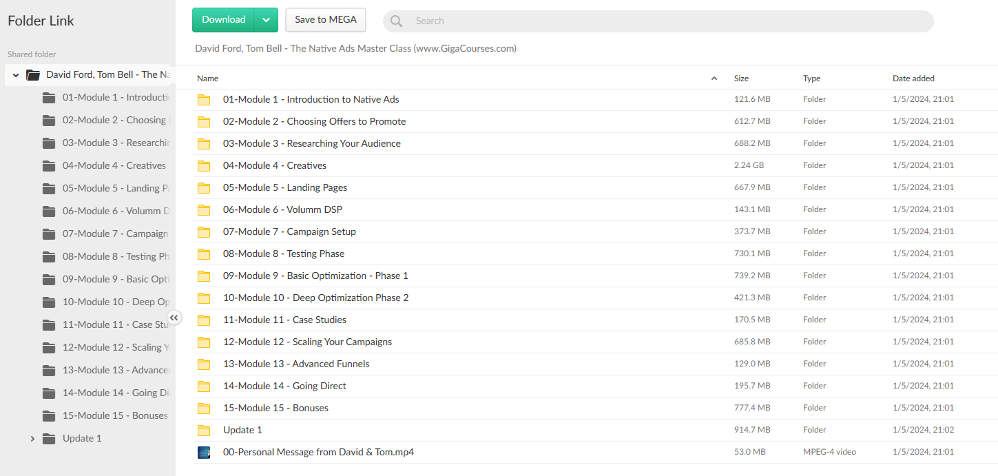Collapse the David Ford, Tom Bell root folder
The height and width of the screenshot is (476, 998).
click(16, 75)
